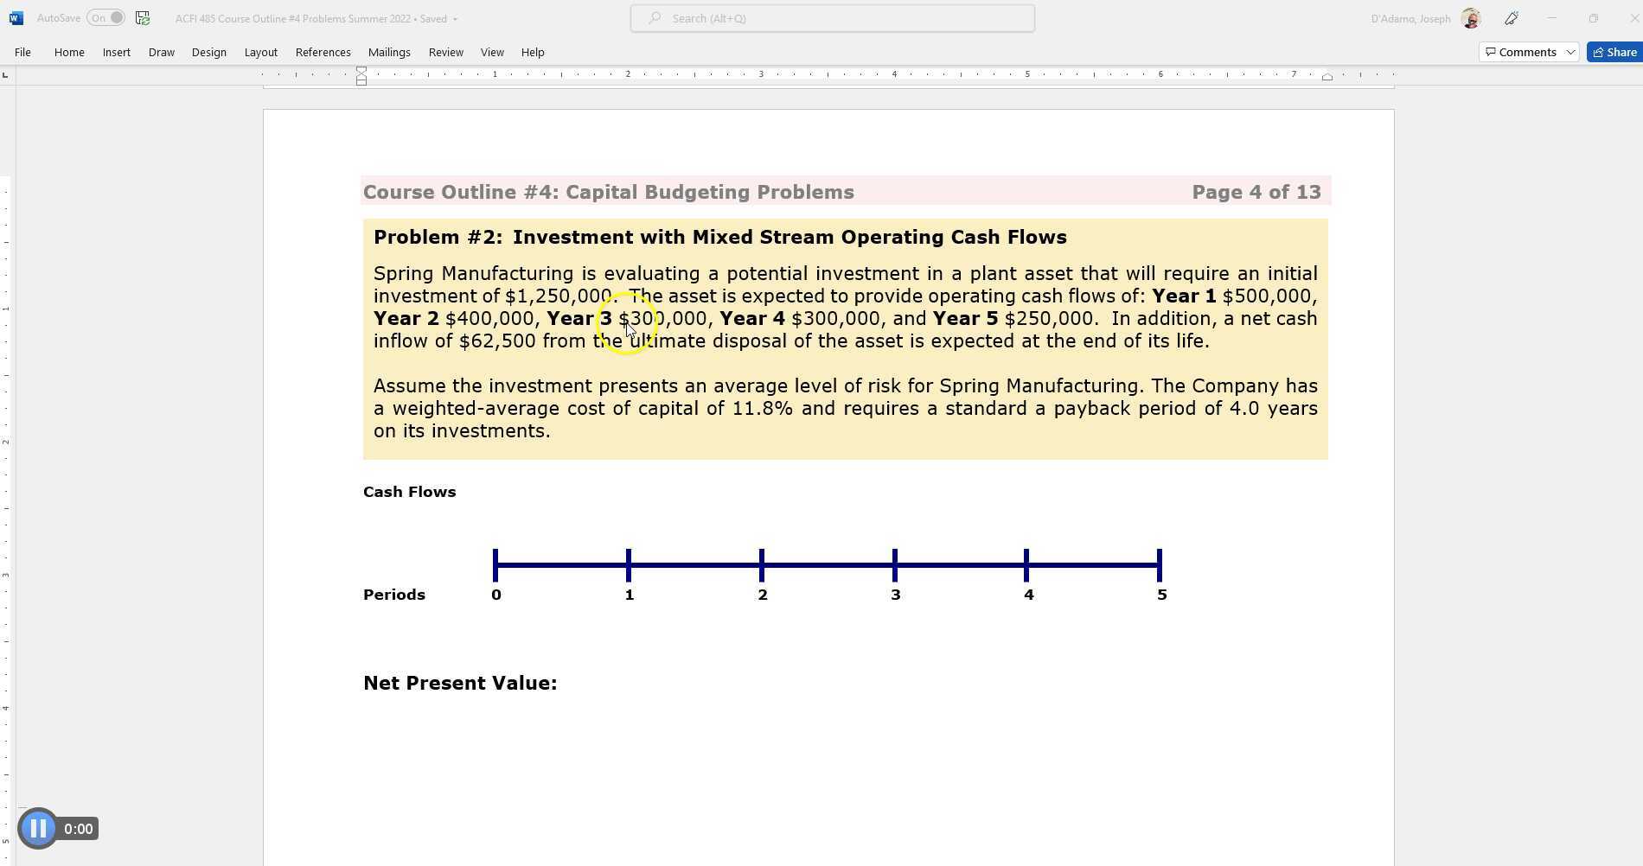Click the account name D'Adamo, Joseph
This screenshot has height=866, width=1643.
[x=1410, y=17]
